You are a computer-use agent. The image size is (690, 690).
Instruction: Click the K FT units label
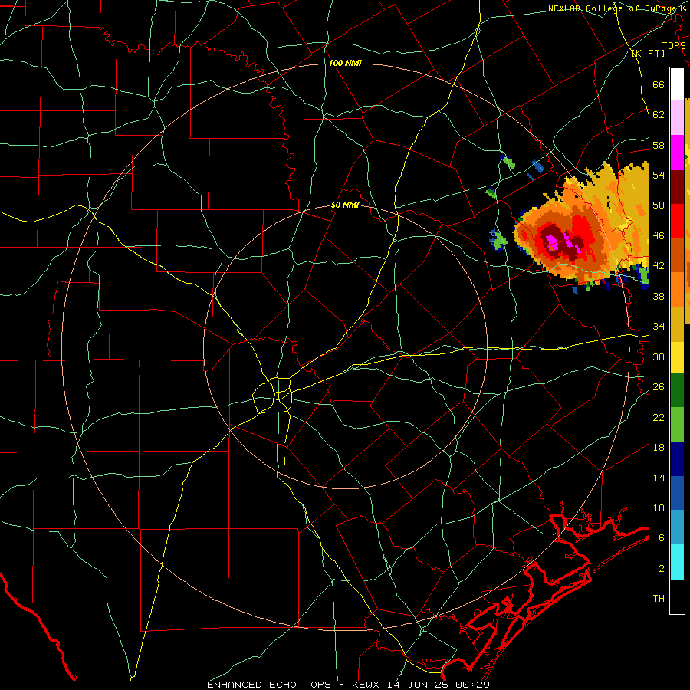648,53
